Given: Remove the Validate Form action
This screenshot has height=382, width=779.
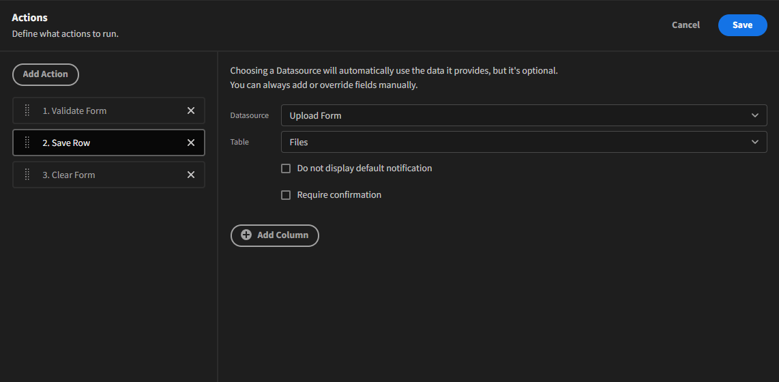Looking at the screenshot, I should point(191,111).
